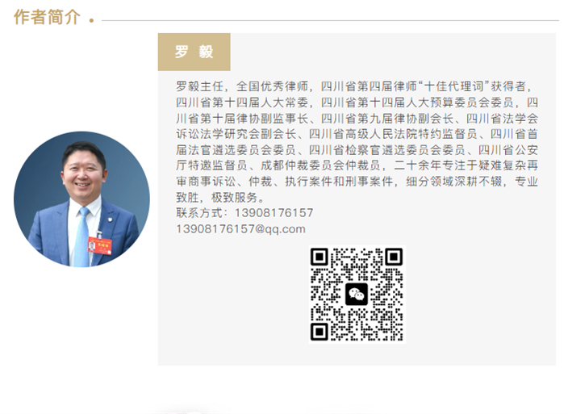Click the QR code's top-right finder square
Screen dimensions: 568x414
pyautogui.click(x=393, y=257)
